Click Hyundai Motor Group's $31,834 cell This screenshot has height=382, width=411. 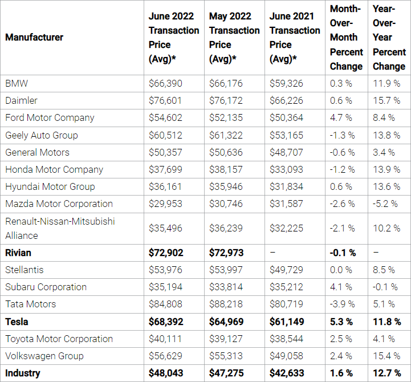pos(286,186)
